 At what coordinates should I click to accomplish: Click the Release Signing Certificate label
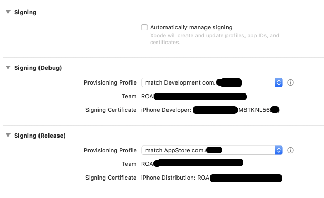click(x=111, y=178)
